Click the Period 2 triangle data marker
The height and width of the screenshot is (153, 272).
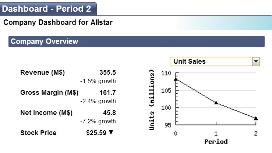256,118
